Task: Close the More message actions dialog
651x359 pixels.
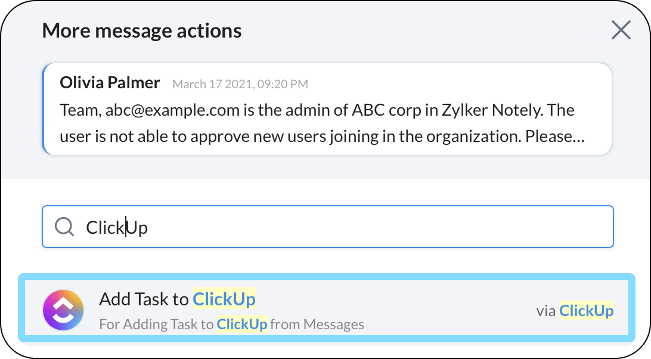Action: 621,30
